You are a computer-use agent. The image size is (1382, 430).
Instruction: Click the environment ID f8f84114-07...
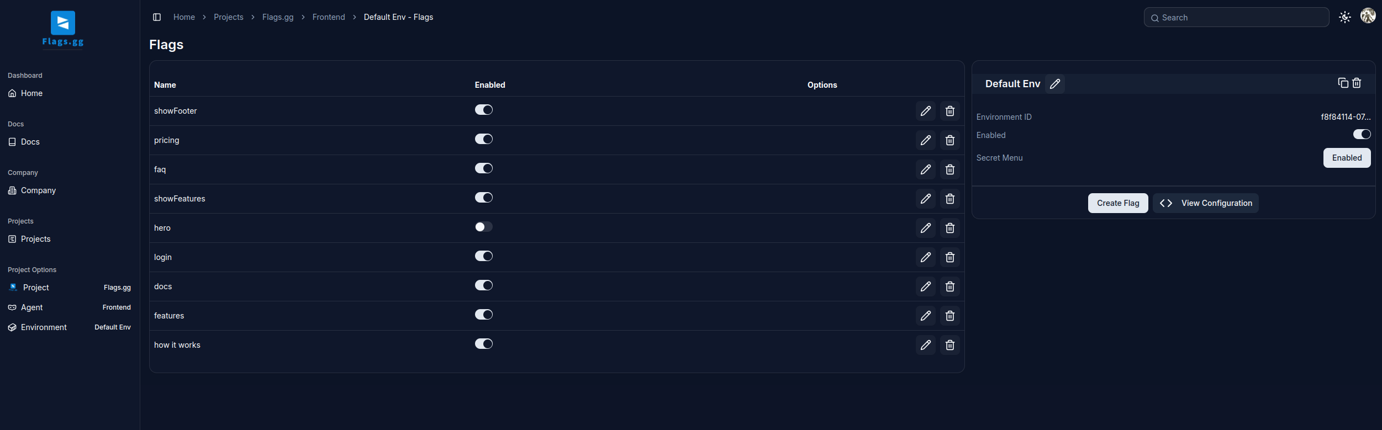[1346, 117]
